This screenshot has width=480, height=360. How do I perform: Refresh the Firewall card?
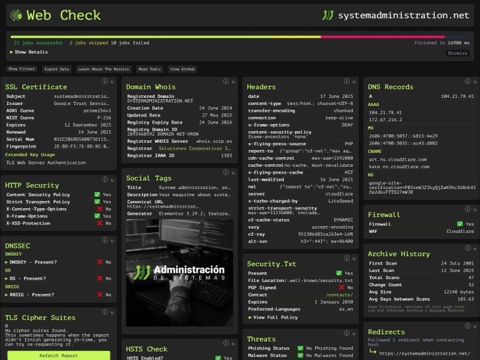tap(475, 209)
